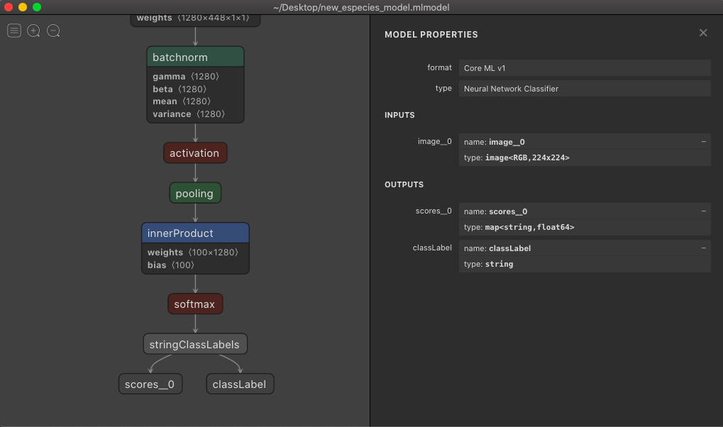Open the stringClassLabels node
This screenshot has width=723, height=427.
(195, 343)
